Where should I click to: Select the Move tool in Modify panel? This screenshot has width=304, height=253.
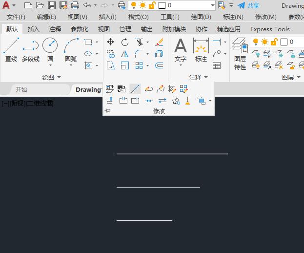pos(110,42)
